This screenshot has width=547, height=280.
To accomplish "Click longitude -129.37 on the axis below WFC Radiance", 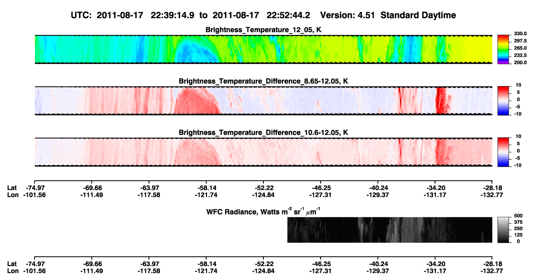I will 378,271.
